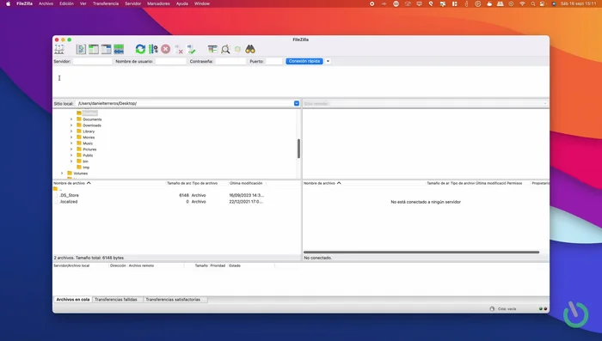This screenshot has height=341, width=602.
Task: Open the Apple menu
Action: [x=8, y=3]
